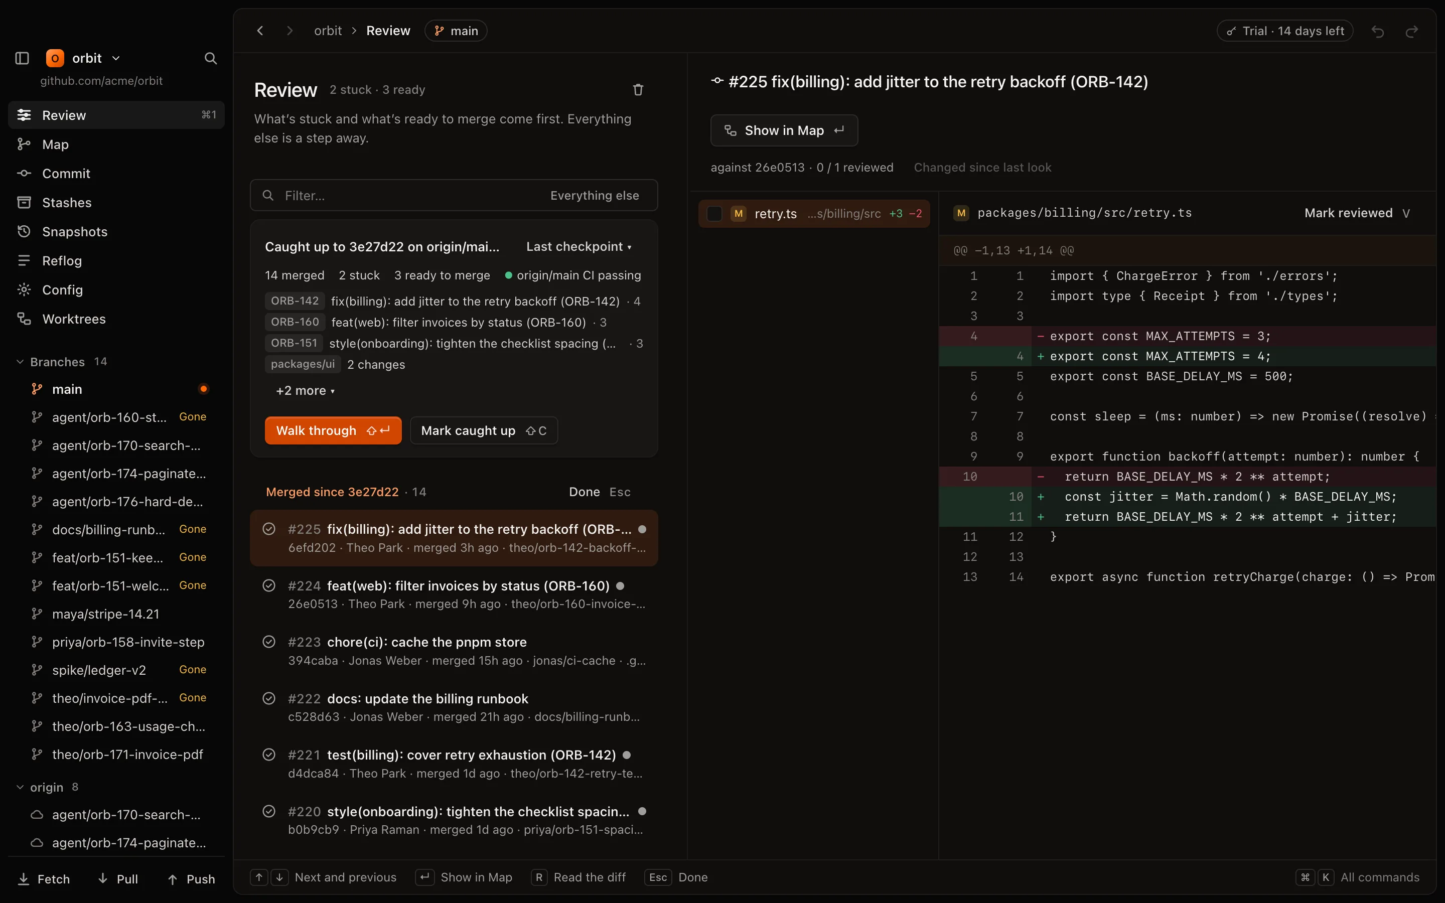Viewport: 1445px width, 903px height.
Task: Click the Walk through button
Action: click(x=333, y=430)
